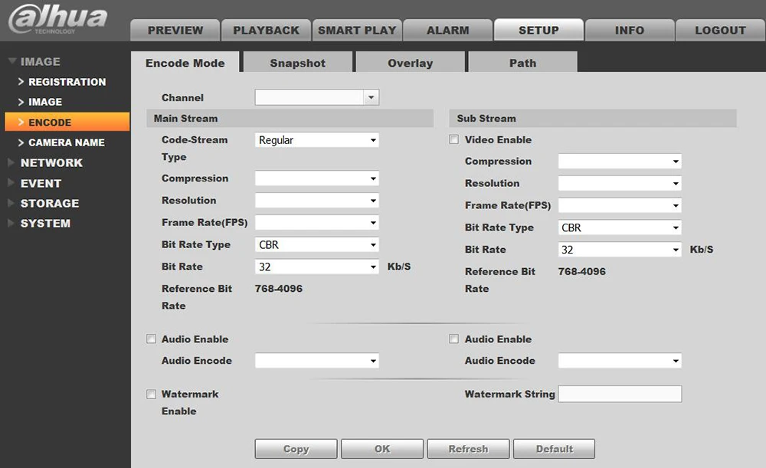Expand the EVENT section
Image resolution: width=766 pixels, height=468 pixels.
pos(41,183)
